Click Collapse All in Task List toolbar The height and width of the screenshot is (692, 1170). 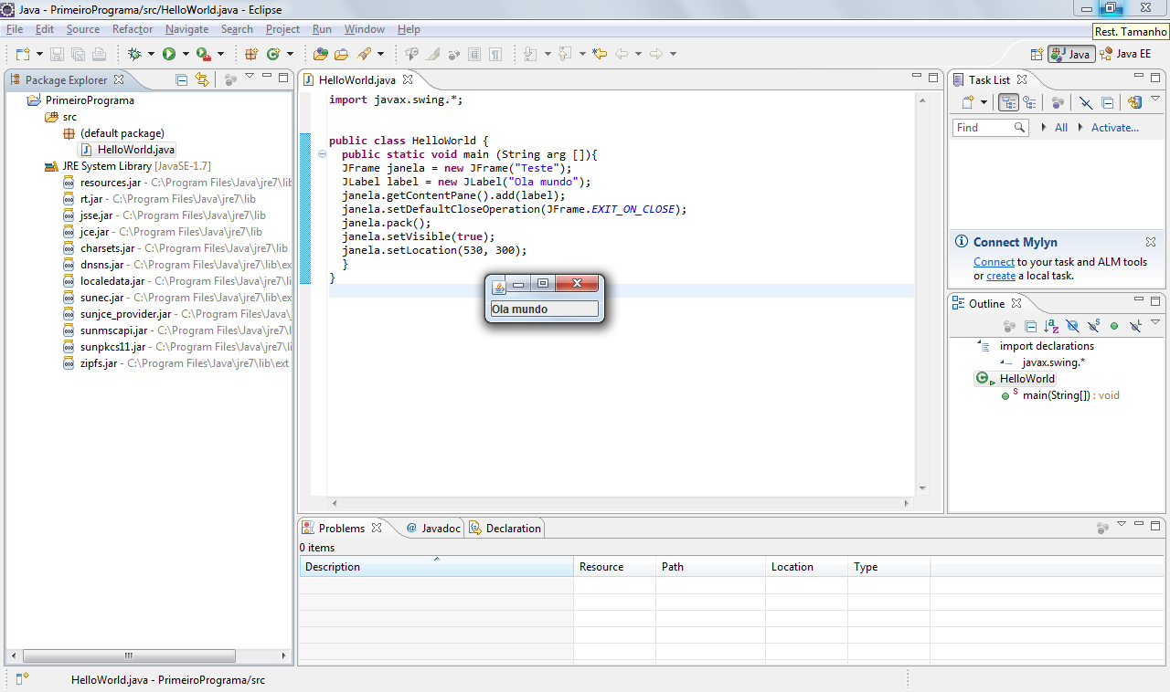coord(1107,102)
